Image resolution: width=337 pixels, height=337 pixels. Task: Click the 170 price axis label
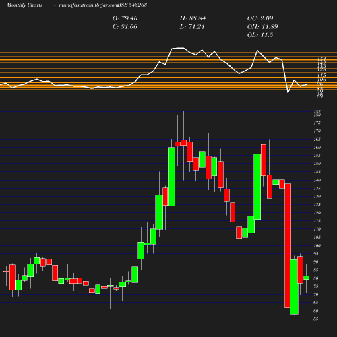[317, 131]
